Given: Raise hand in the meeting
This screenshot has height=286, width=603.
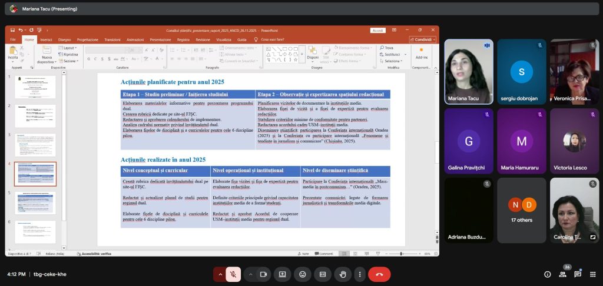Looking at the screenshot, I should 343,274.
